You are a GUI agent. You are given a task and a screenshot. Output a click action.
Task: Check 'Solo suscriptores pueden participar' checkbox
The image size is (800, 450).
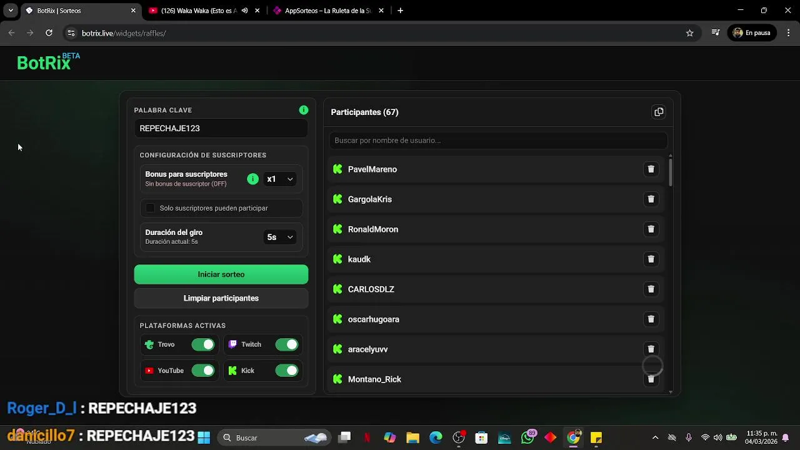[x=150, y=208]
